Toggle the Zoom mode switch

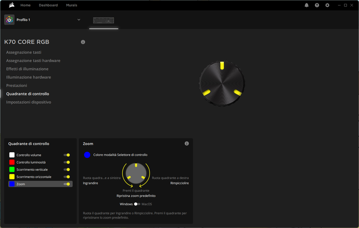click(67, 184)
